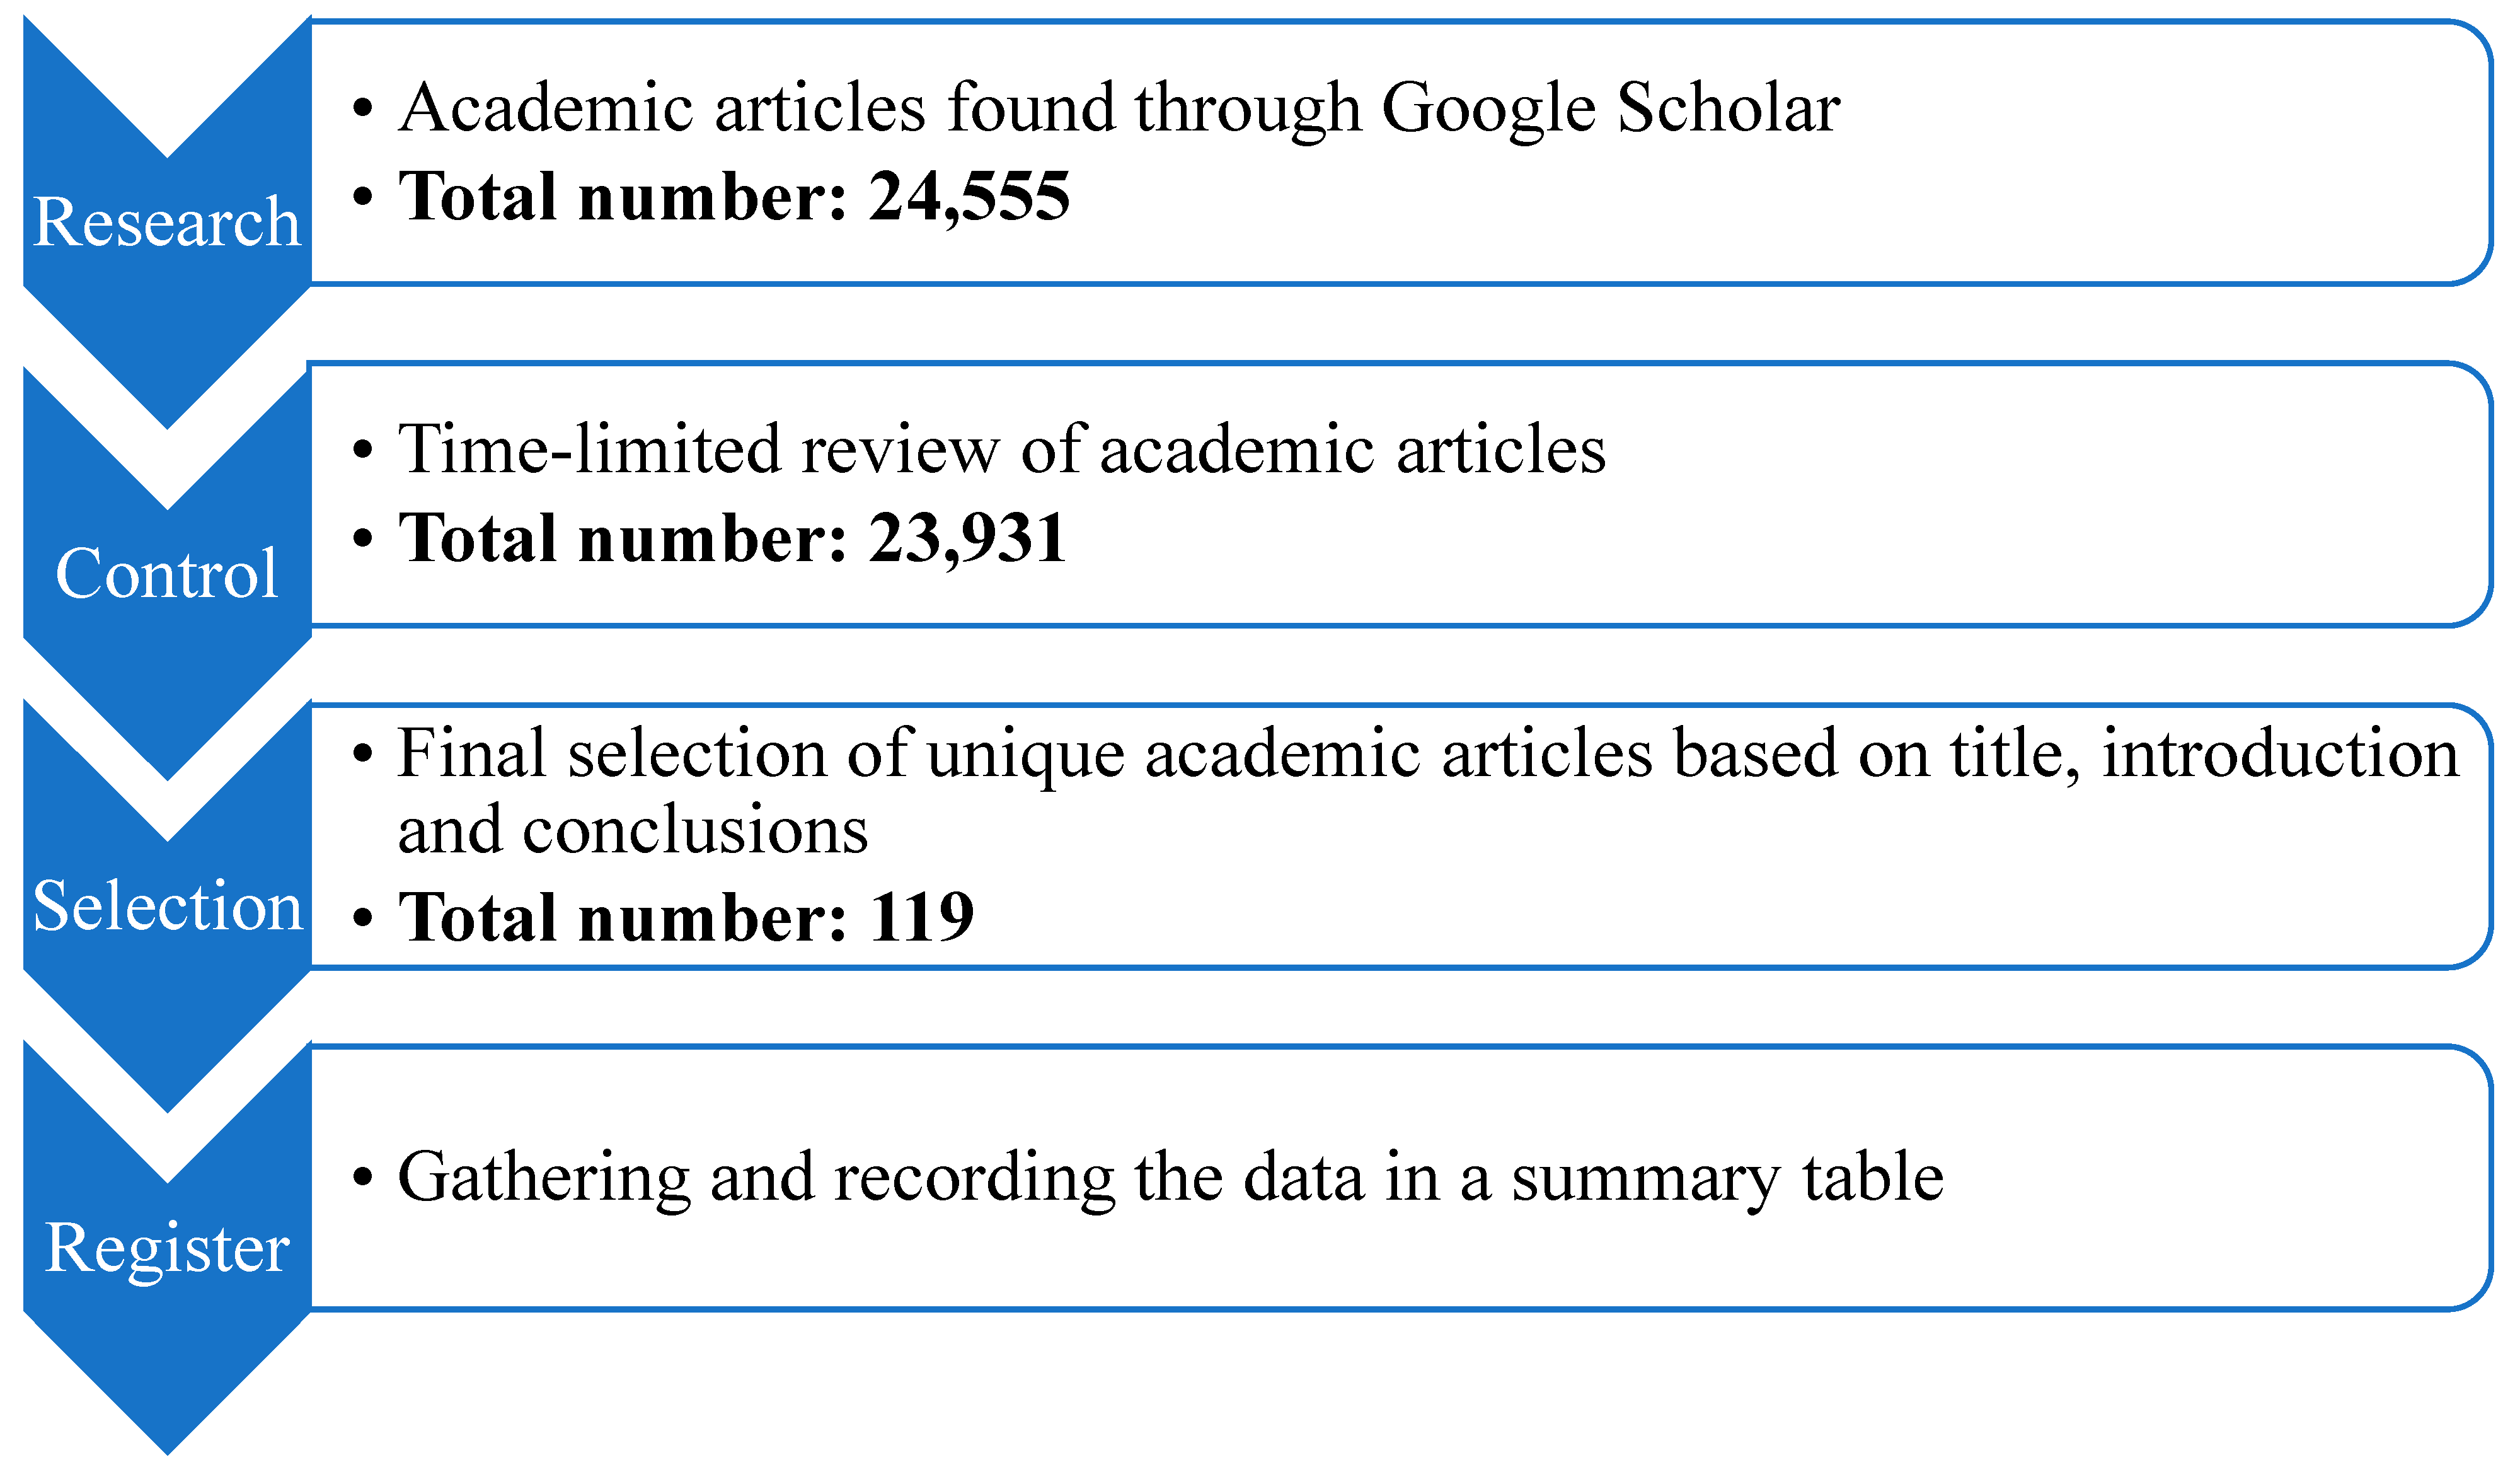Select the Register step label
Viewport: 2520px width, 1479px height.
(167, 1248)
